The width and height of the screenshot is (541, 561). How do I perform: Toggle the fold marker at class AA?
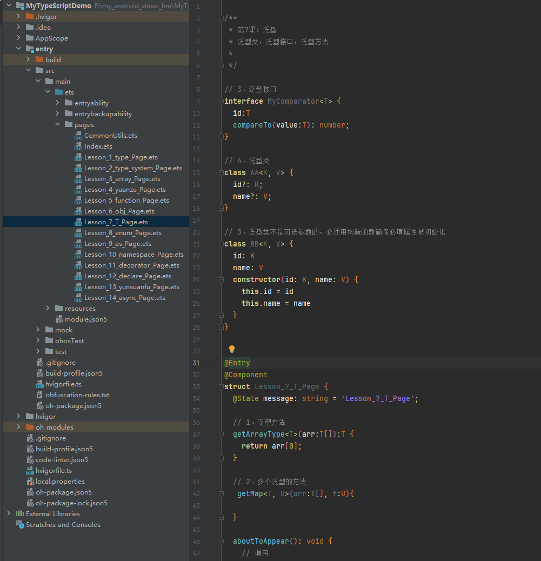pos(221,173)
